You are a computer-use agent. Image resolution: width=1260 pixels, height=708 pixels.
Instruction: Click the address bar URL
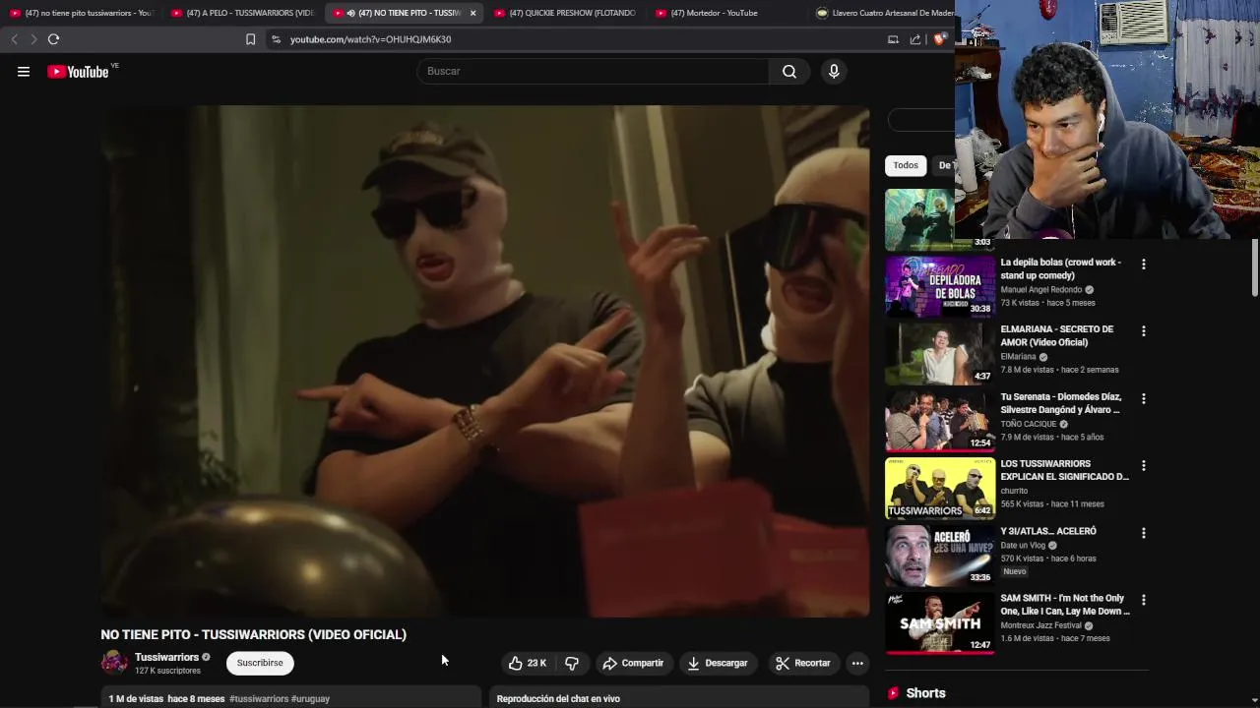pos(370,39)
